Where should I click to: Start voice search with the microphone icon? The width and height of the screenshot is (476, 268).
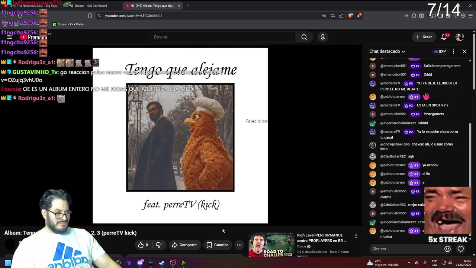click(x=323, y=37)
